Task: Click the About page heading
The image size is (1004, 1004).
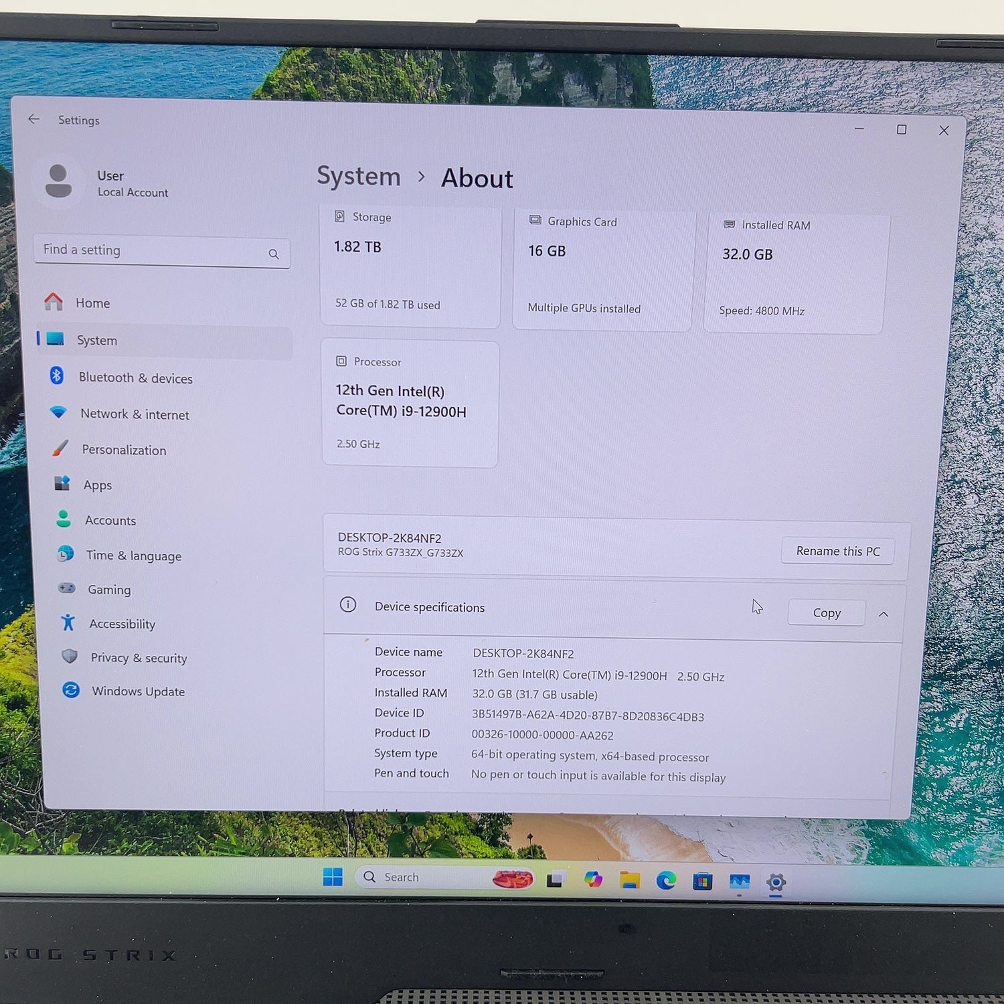Action: pyautogui.click(x=477, y=179)
